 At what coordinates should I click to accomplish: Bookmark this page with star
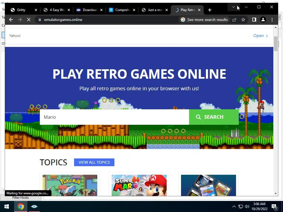point(243,20)
